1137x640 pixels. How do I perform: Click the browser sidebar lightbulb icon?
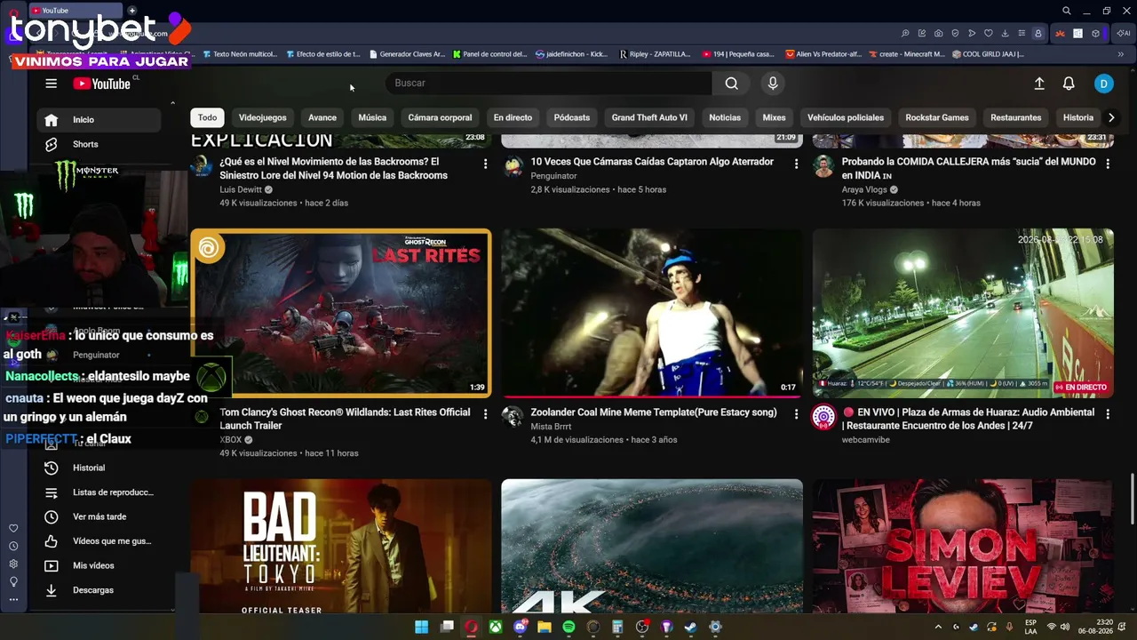point(13,581)
